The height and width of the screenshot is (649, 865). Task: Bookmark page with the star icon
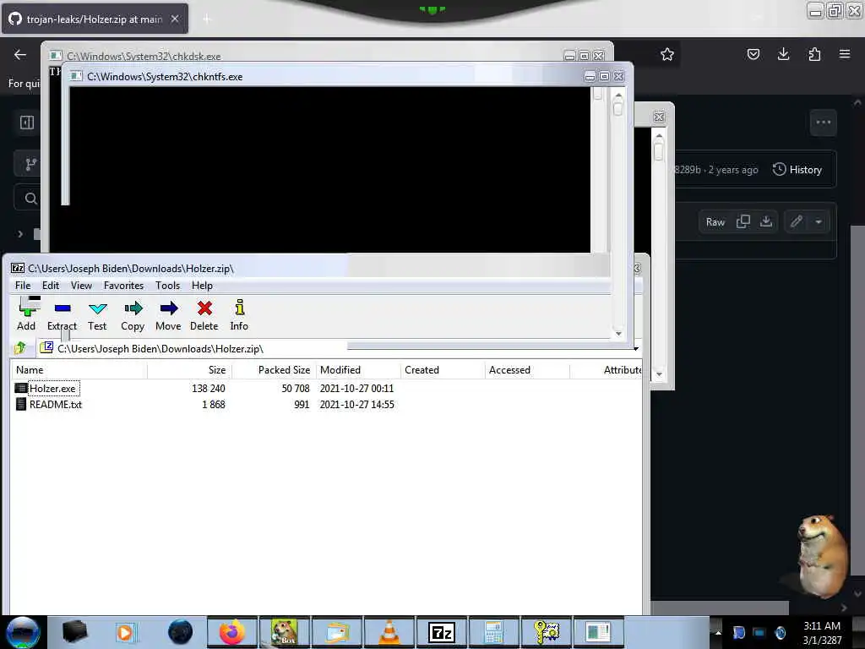click(667, 54)
